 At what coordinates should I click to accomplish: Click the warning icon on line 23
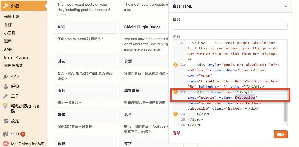click(176, 92)
